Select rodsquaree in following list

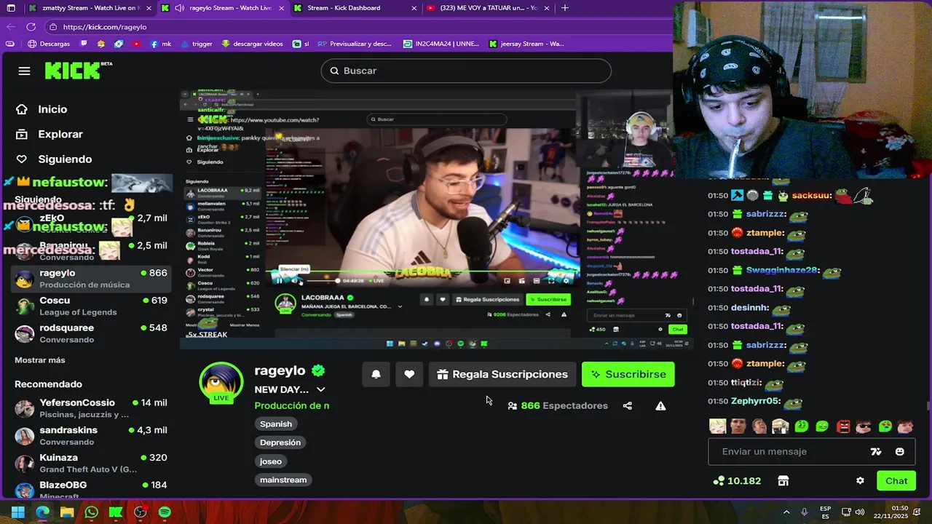(92, 333)
